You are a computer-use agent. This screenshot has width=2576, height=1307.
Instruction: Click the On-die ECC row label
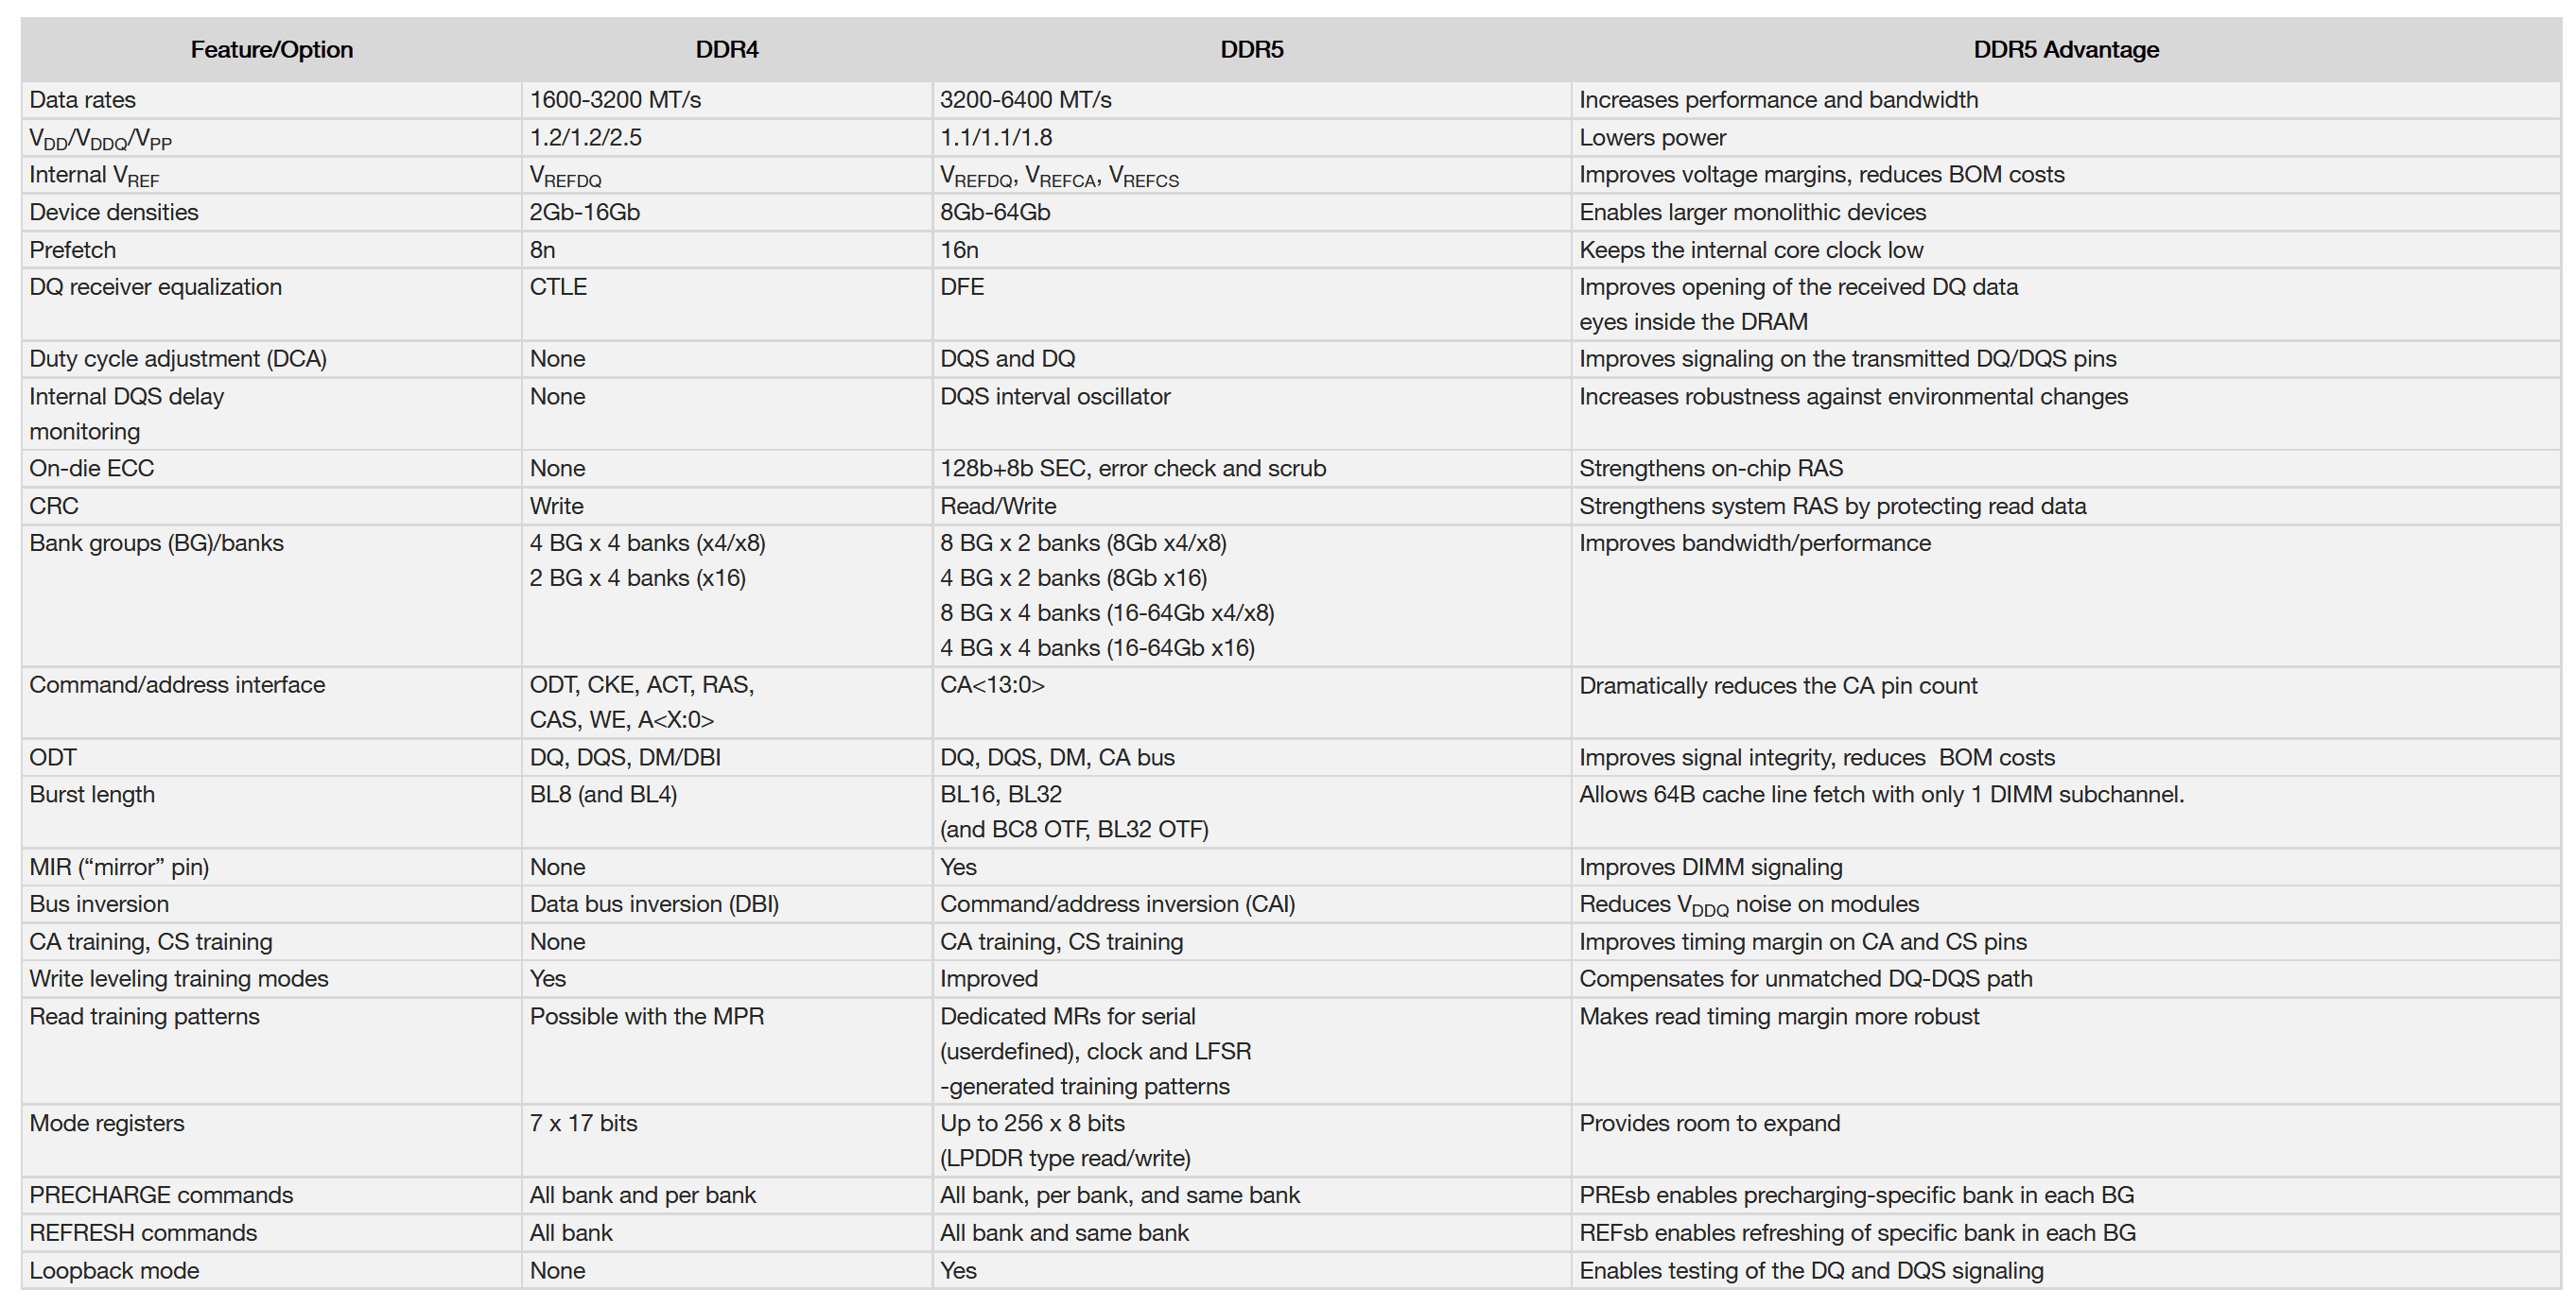[92, 469]
